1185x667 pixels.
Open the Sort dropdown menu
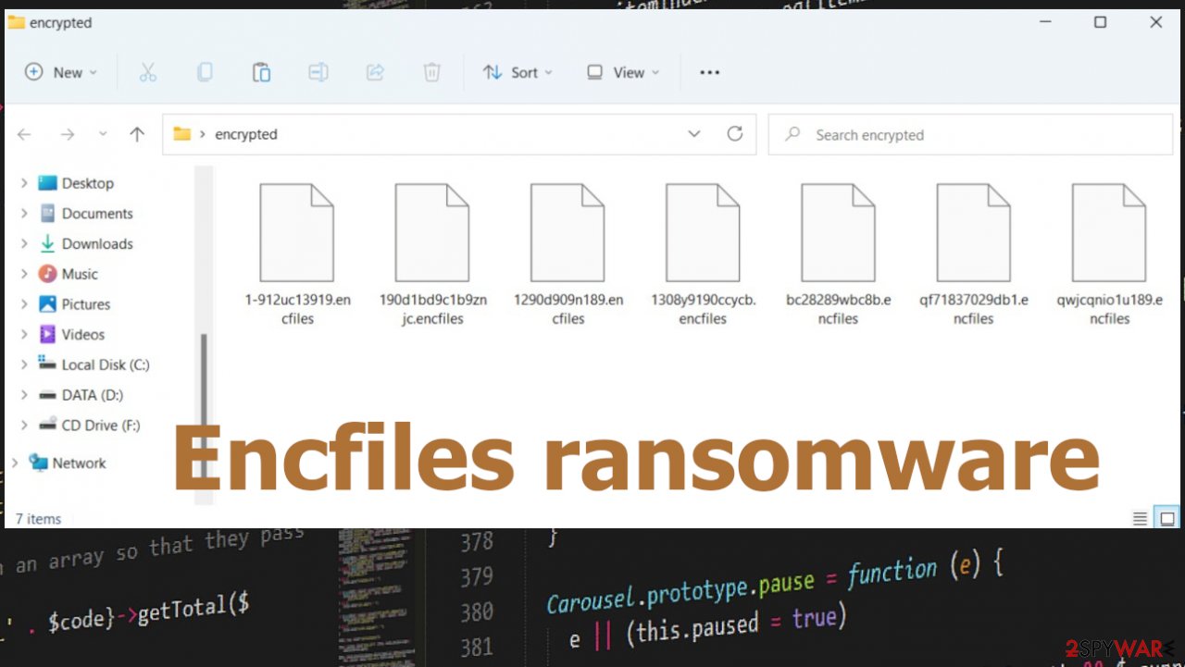518,72
